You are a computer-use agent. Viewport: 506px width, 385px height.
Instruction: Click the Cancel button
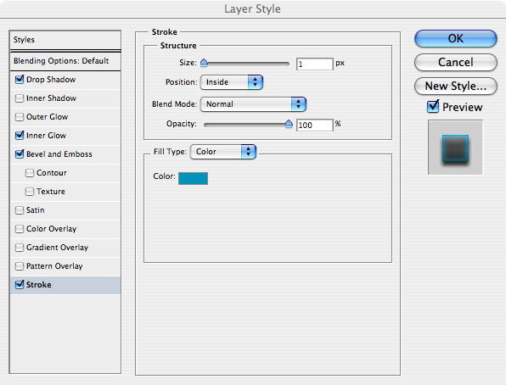[x=455, y=62]
